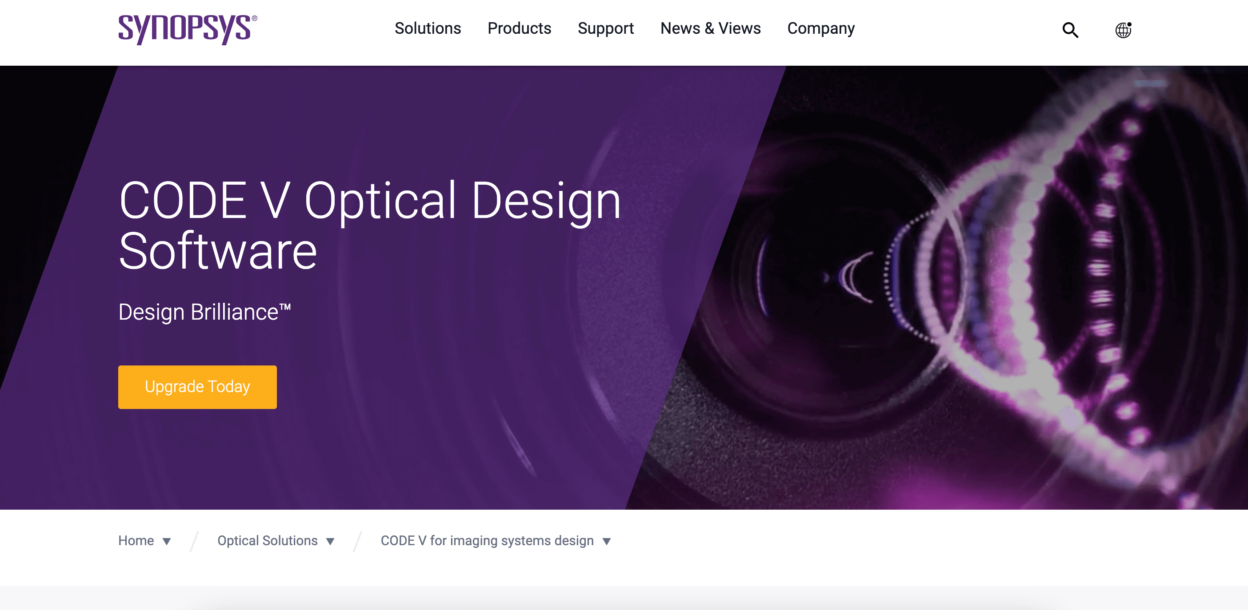Click the Synopsys logo
This screenshot has width=1248, height=610.
[188, 30]
